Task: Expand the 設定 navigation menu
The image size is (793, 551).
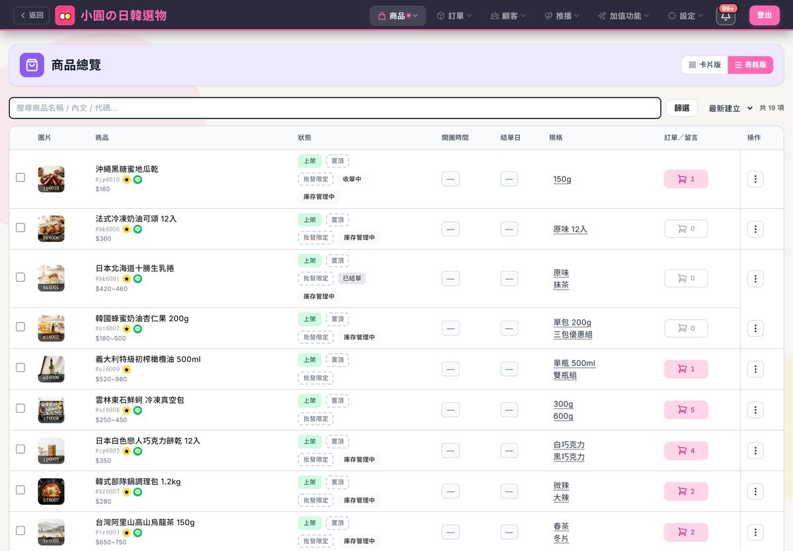Action: point(685,15)
